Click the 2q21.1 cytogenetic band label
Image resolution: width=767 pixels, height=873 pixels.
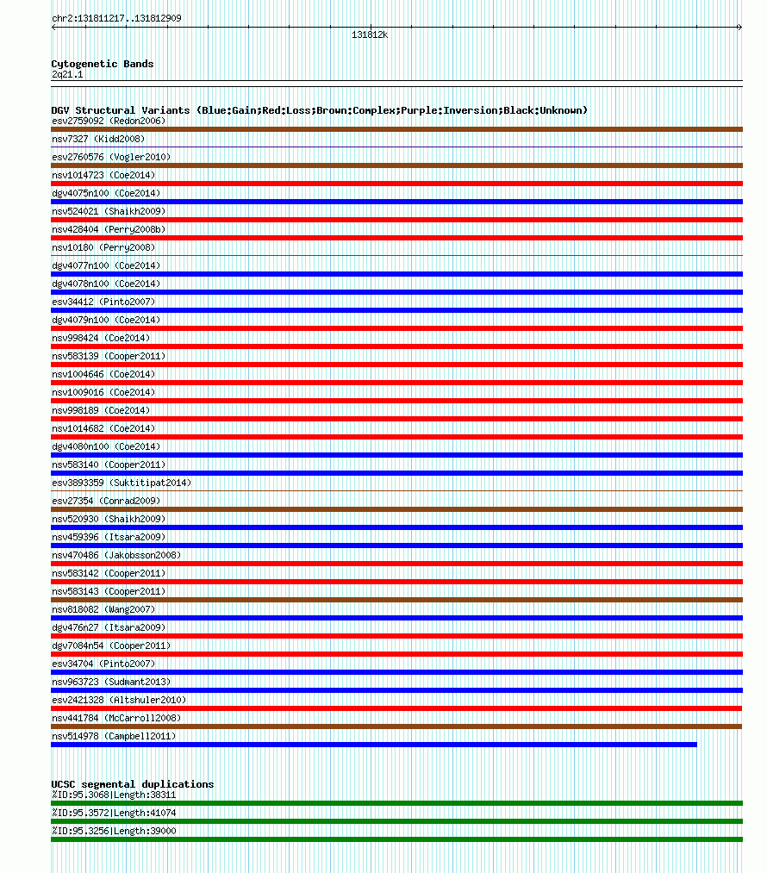coord(67,75)
